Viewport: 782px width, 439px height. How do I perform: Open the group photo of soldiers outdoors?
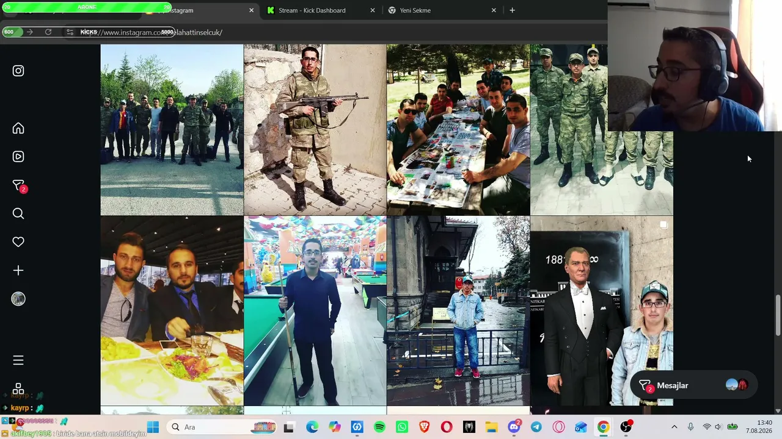[172, 130]
